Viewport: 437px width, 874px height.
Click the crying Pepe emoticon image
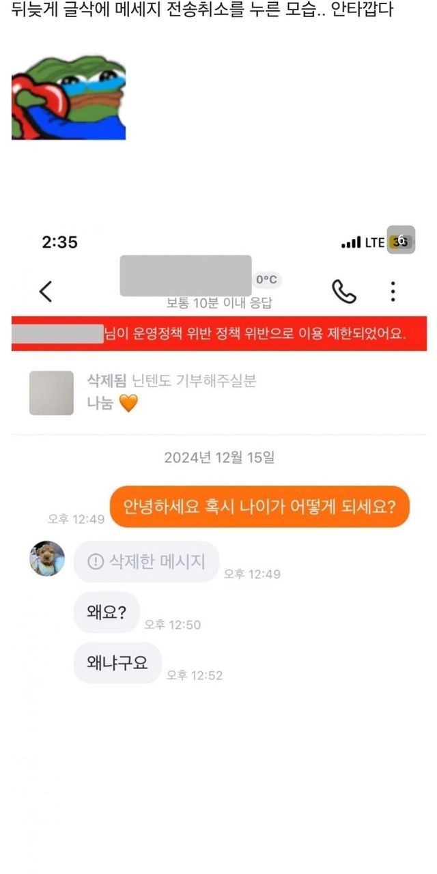click(x=68, y=98)
